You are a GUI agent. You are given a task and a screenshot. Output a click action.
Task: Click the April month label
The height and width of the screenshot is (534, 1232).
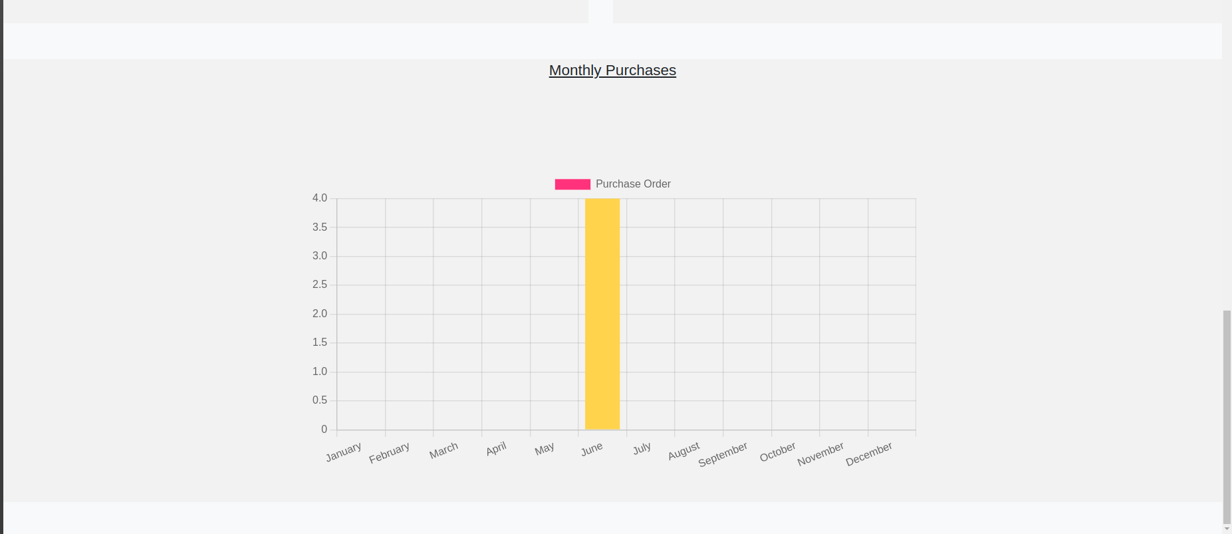tap(496, 449)
